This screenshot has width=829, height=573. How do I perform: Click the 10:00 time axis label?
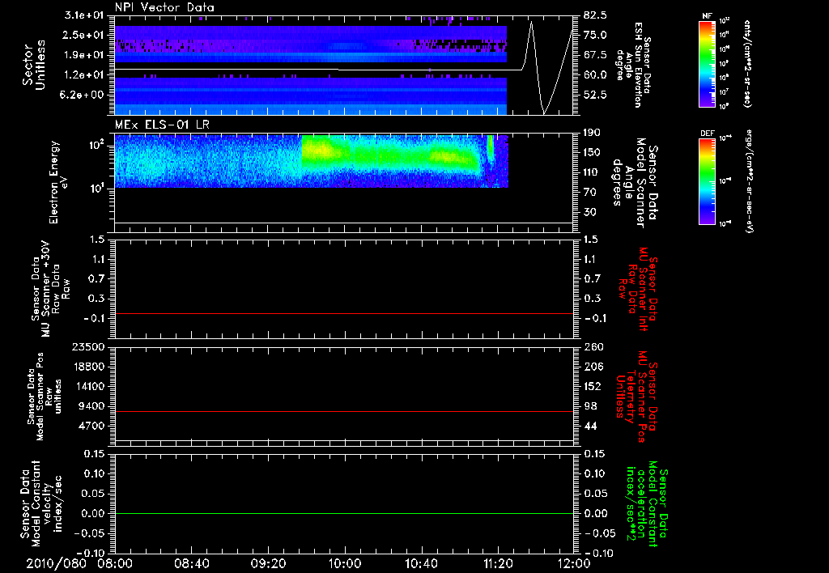345,563
